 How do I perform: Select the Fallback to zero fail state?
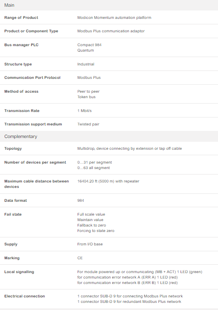[92, 225]
